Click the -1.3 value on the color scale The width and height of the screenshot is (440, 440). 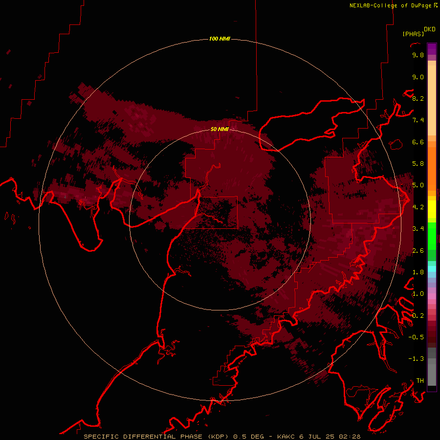tap(416, 359)
